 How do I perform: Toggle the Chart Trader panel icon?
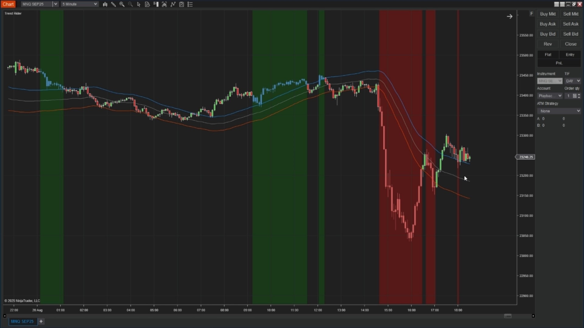pos(156,4)
